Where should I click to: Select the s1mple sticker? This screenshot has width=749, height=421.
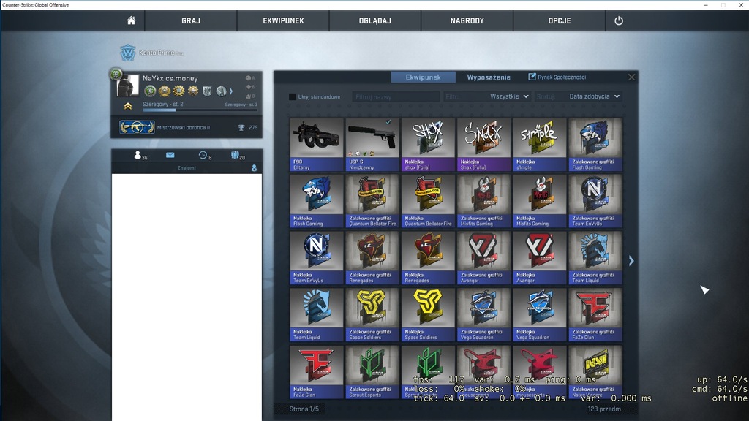[x=539, y=145]
